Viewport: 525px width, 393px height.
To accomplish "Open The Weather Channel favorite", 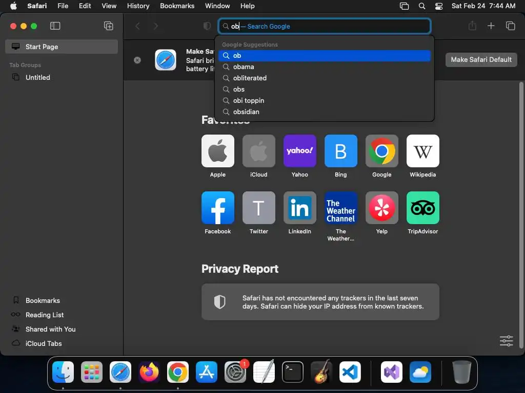I will (341, 208).
